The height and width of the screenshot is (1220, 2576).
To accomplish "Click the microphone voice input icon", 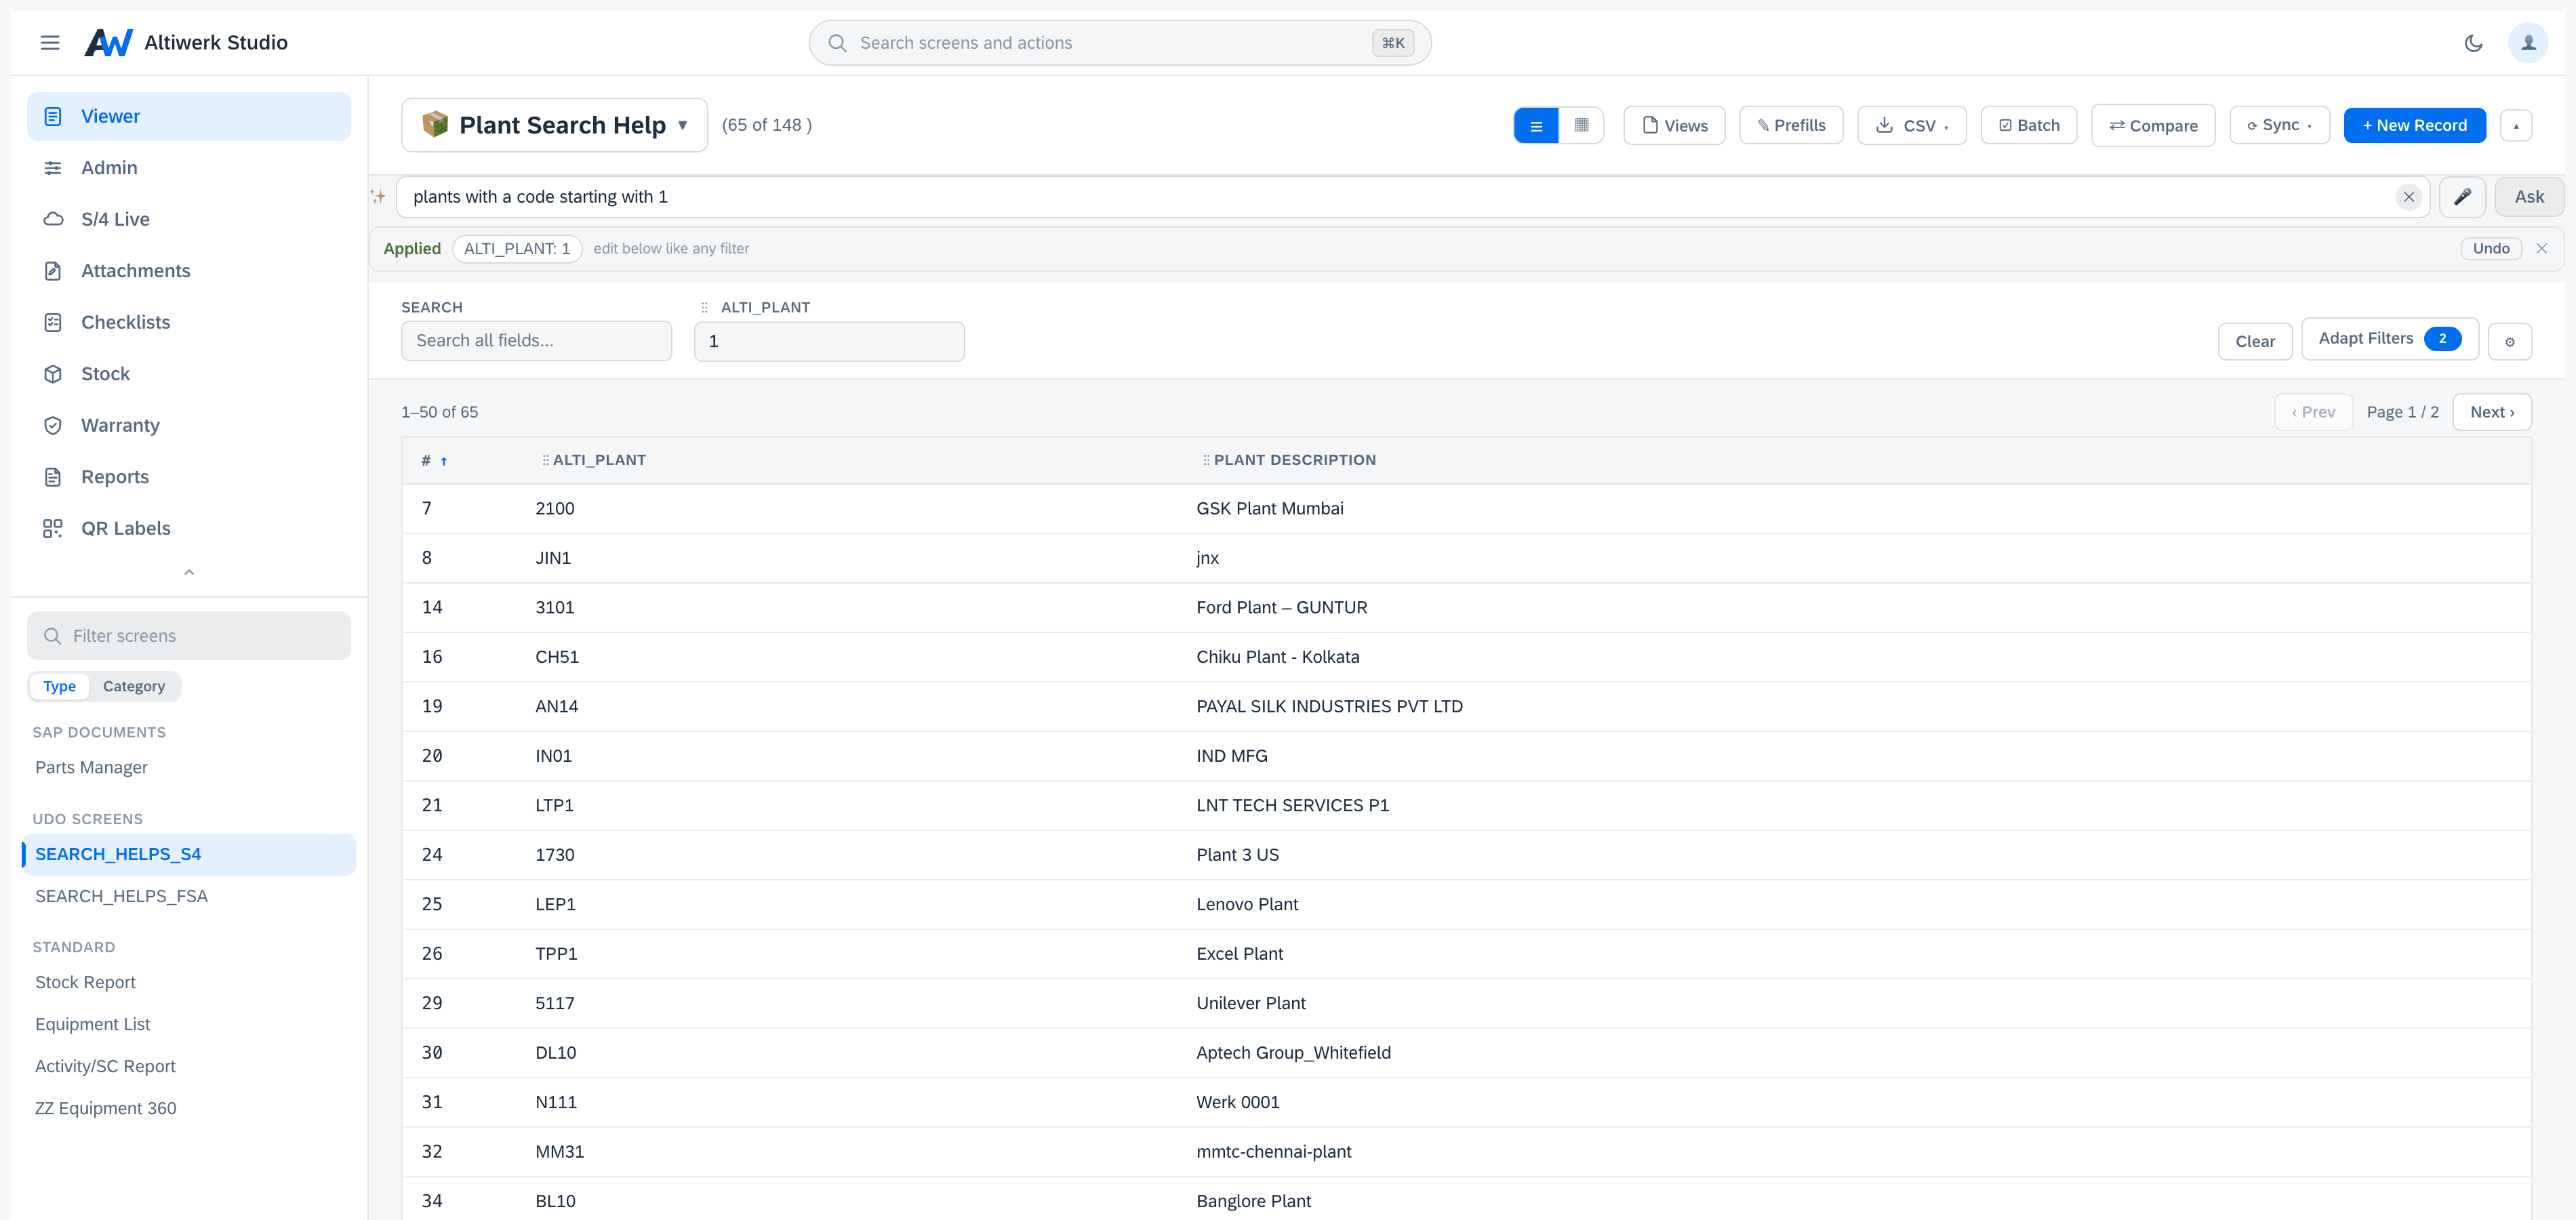I will (x=2462, y=197).
